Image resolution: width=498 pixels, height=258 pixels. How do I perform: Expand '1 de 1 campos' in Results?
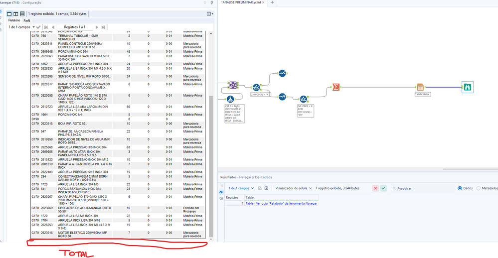[241, 188]
